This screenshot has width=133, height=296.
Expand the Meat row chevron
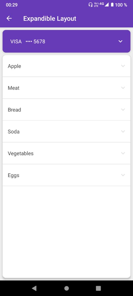[123, 88]
